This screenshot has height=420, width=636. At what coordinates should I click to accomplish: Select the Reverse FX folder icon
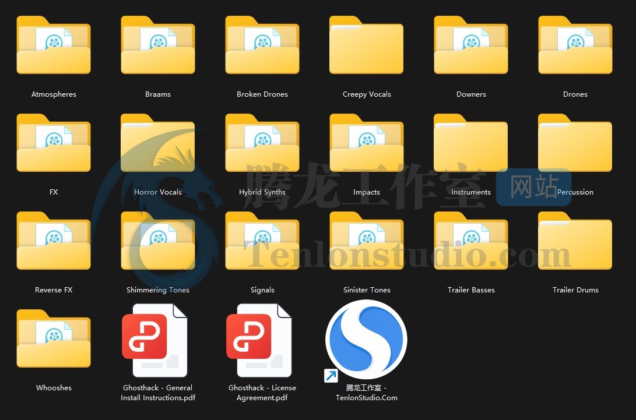pyautogui.click(x=54, y=241)
